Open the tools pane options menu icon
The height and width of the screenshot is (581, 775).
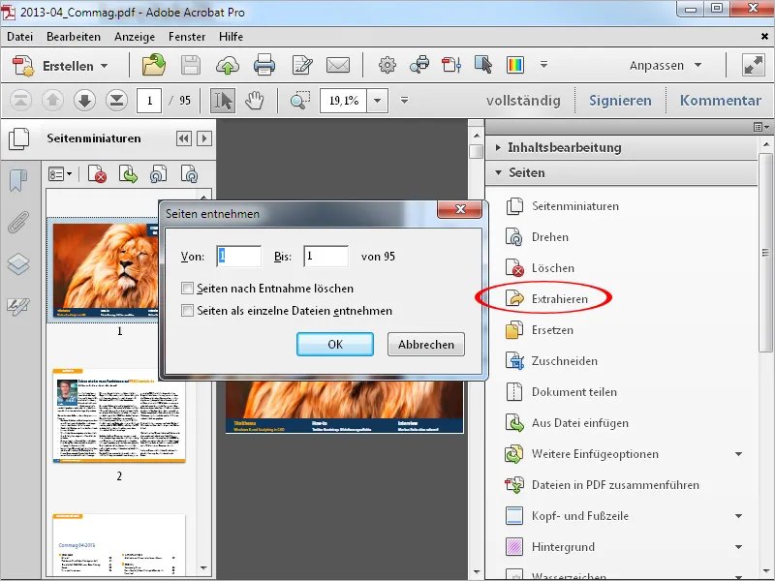pos(761,128)
